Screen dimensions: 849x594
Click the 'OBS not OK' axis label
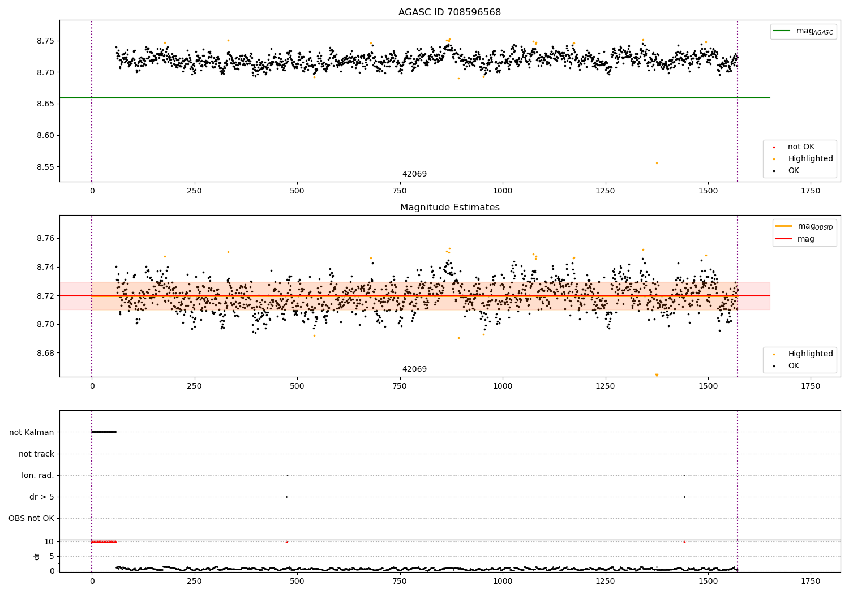tap(31, 518)
